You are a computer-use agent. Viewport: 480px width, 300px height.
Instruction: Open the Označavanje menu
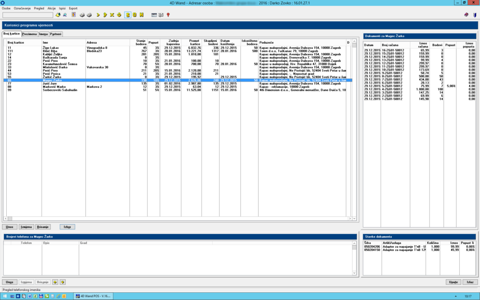tap(23, 8)
